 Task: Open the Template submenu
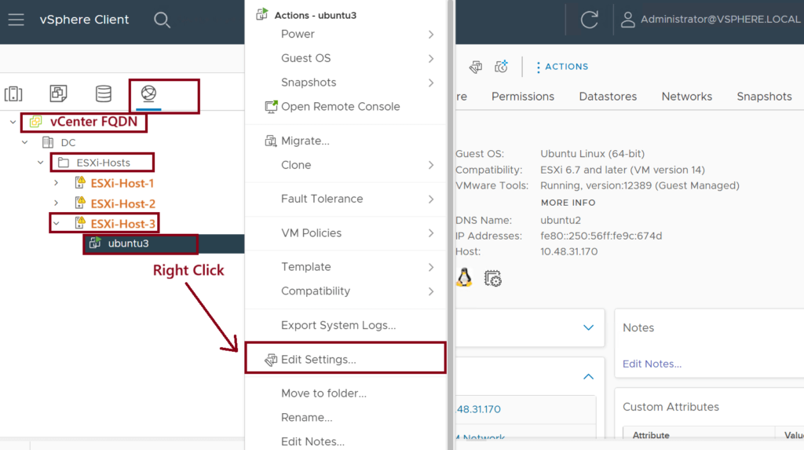[x=345, y=267]
